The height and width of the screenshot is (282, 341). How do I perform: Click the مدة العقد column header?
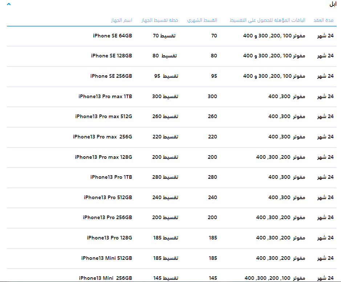[323, 20]
